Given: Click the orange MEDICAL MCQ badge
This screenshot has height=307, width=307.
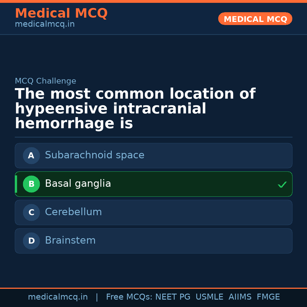Looking at the screenshot, I should point(255,19).
